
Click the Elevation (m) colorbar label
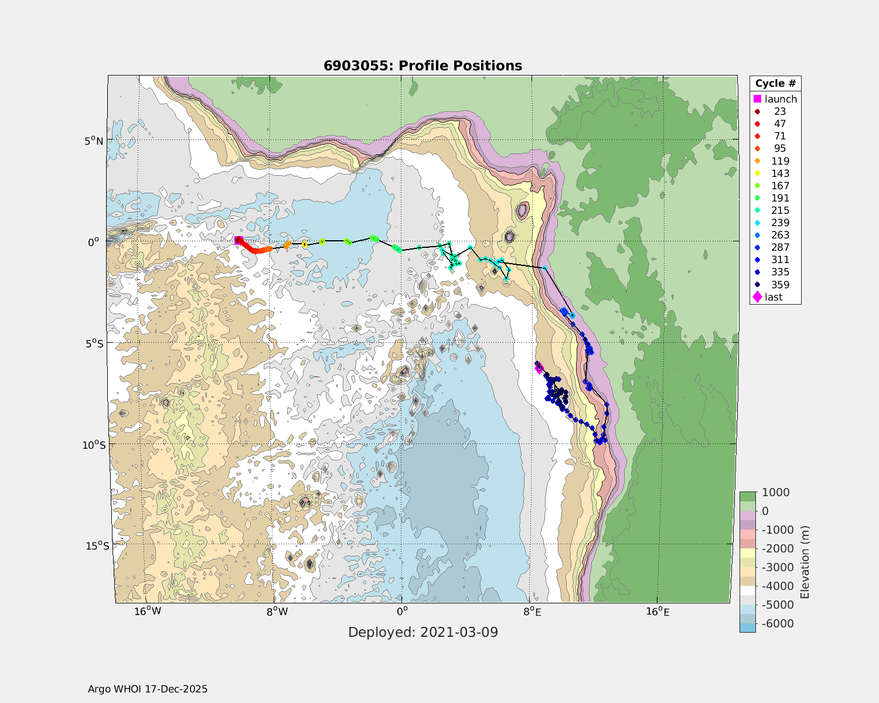805,562
